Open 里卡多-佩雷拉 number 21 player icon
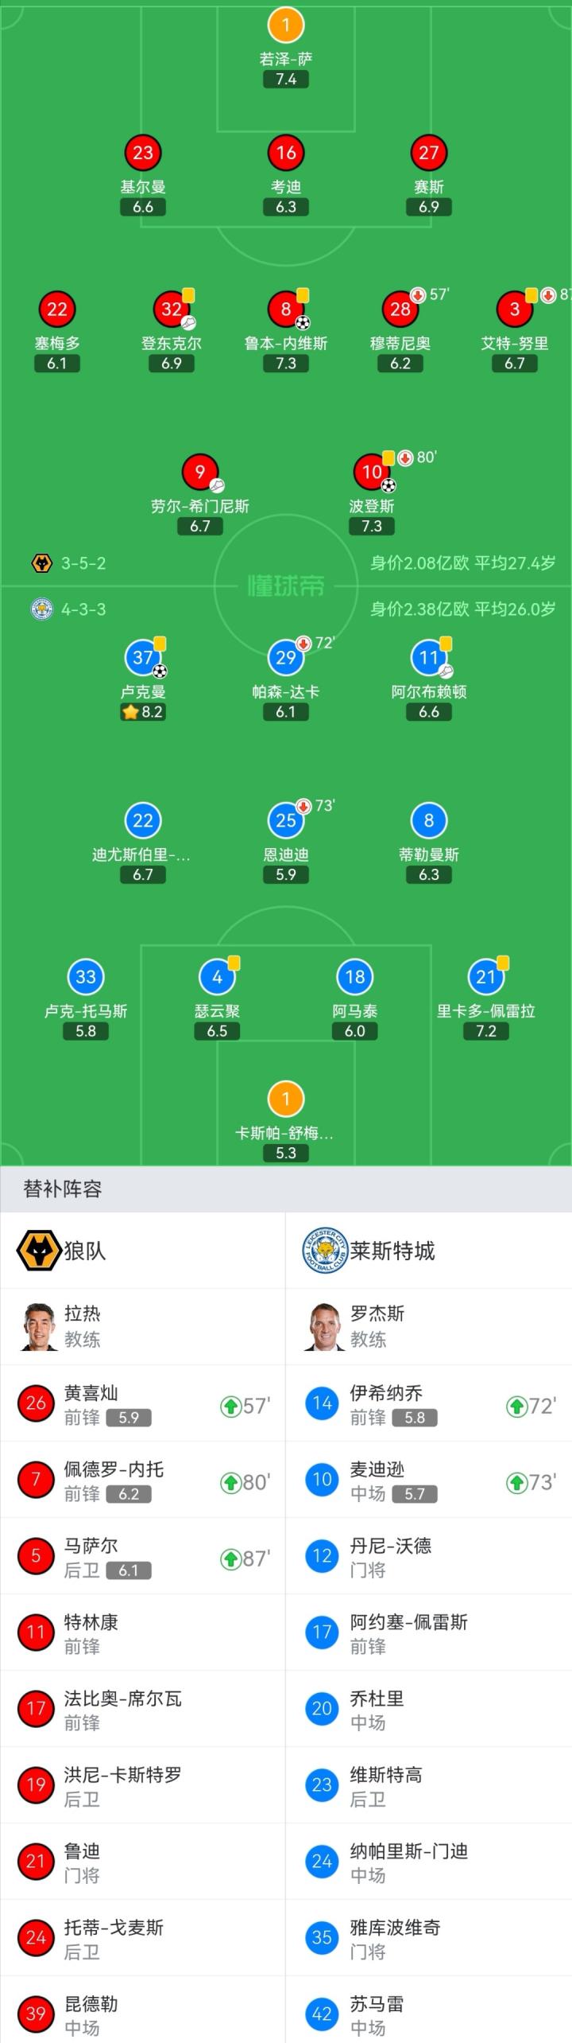This screenshot has height=2043, width=572. pos(485,977)
